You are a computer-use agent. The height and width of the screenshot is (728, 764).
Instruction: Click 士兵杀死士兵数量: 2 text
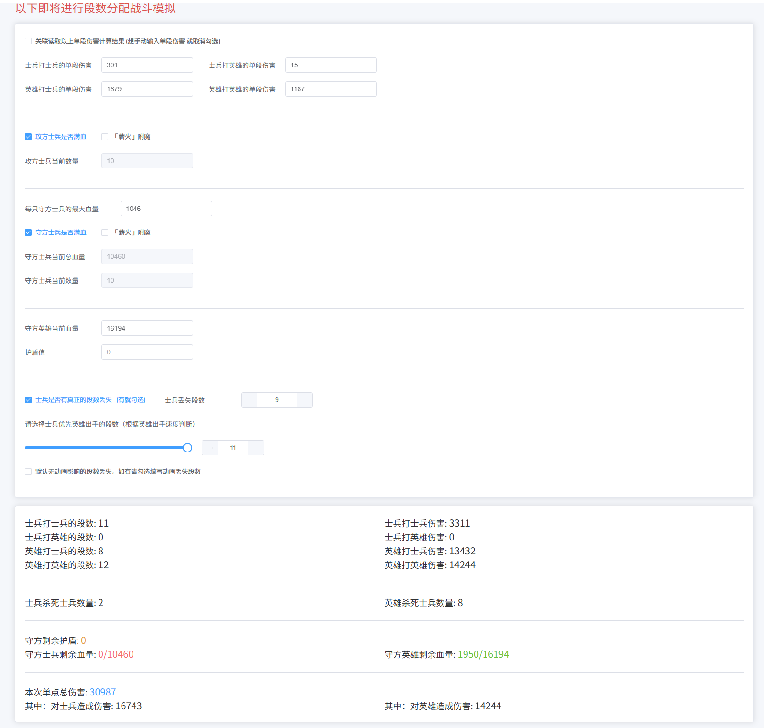tap(64, 603)
